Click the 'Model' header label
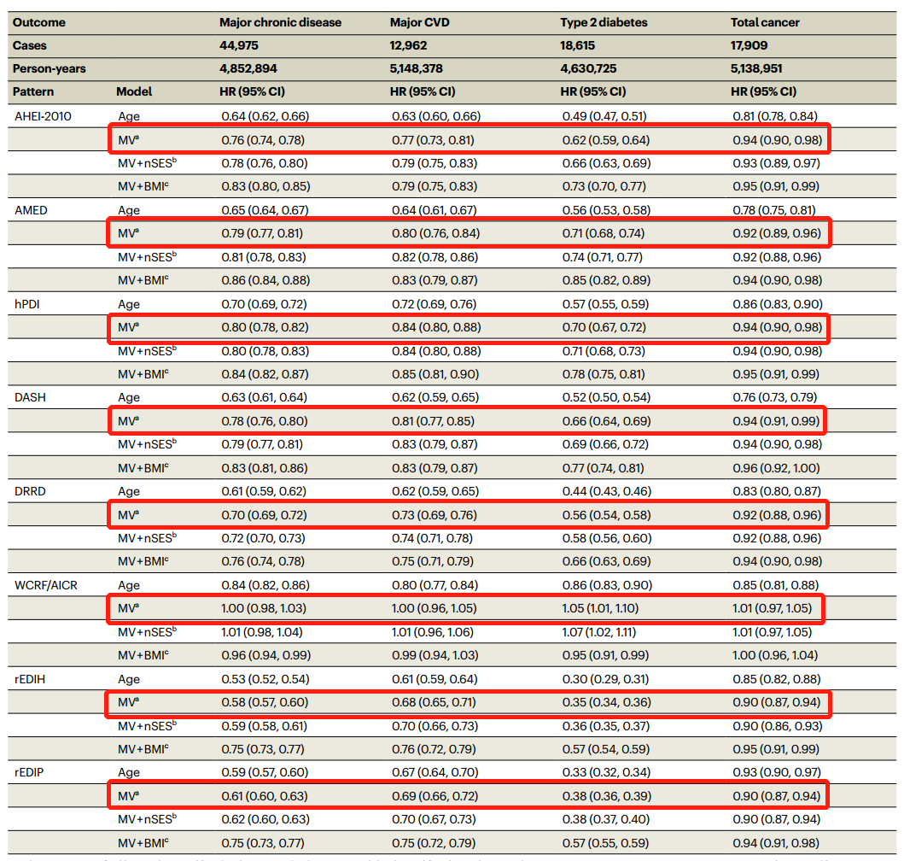This screenshot has width=904, height=861. 134,91
